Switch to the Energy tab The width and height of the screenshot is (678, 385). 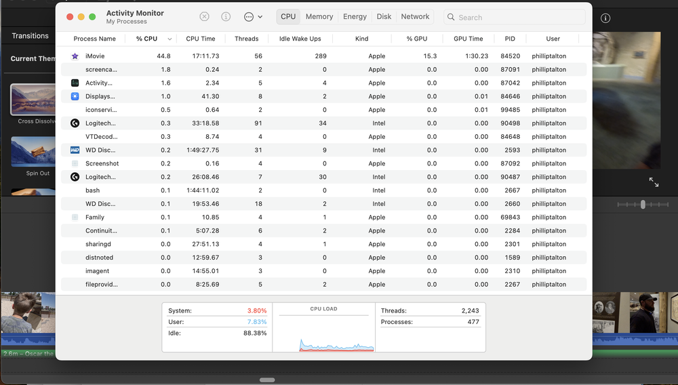(x=355, y=17)
